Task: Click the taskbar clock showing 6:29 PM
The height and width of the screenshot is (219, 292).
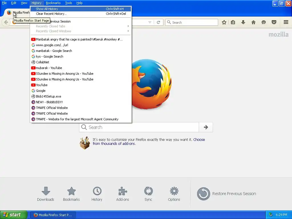Action: 281,215
